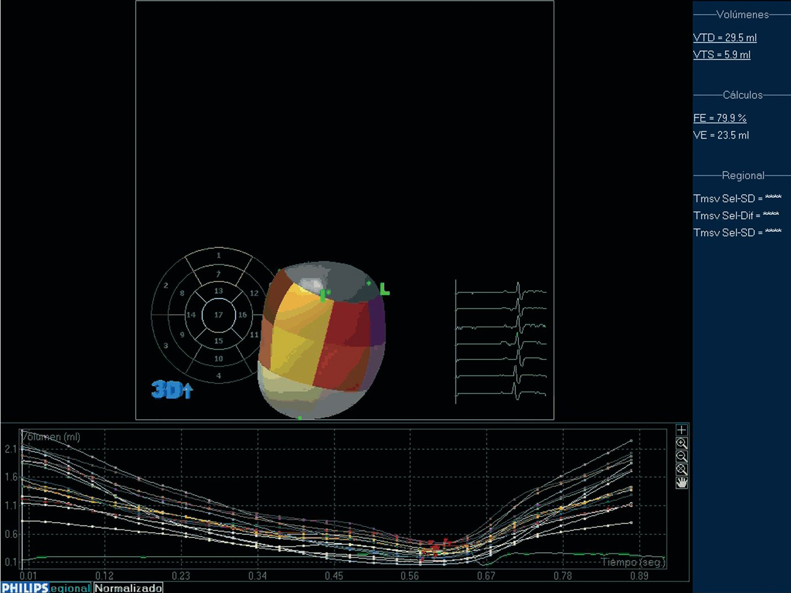Click the ECG trace panel

501,342
